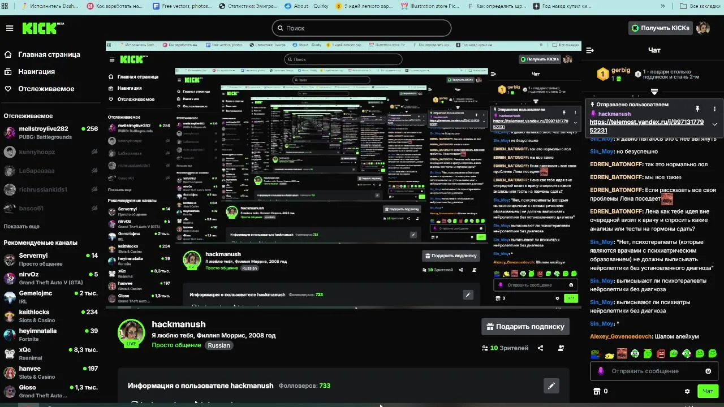724x407 pixels.
Task: Open "Год назад купил ки..." bookmark
Action: (x=562, y=6)
